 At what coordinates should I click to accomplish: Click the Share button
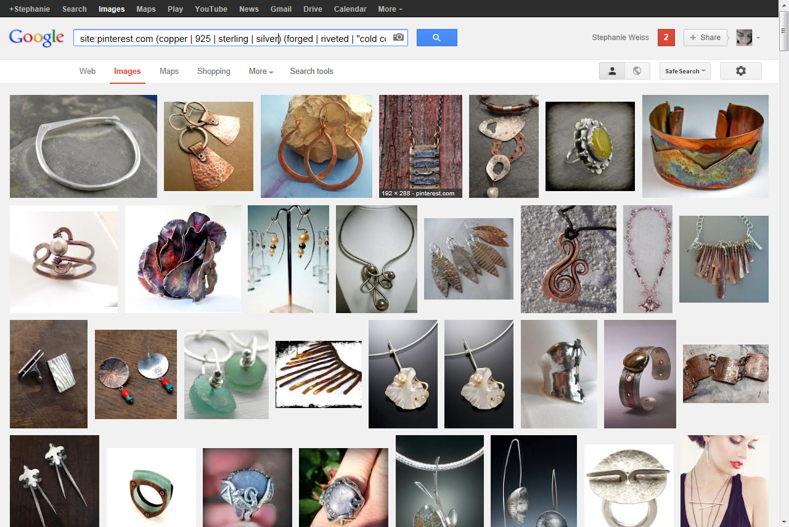[705, 38]
